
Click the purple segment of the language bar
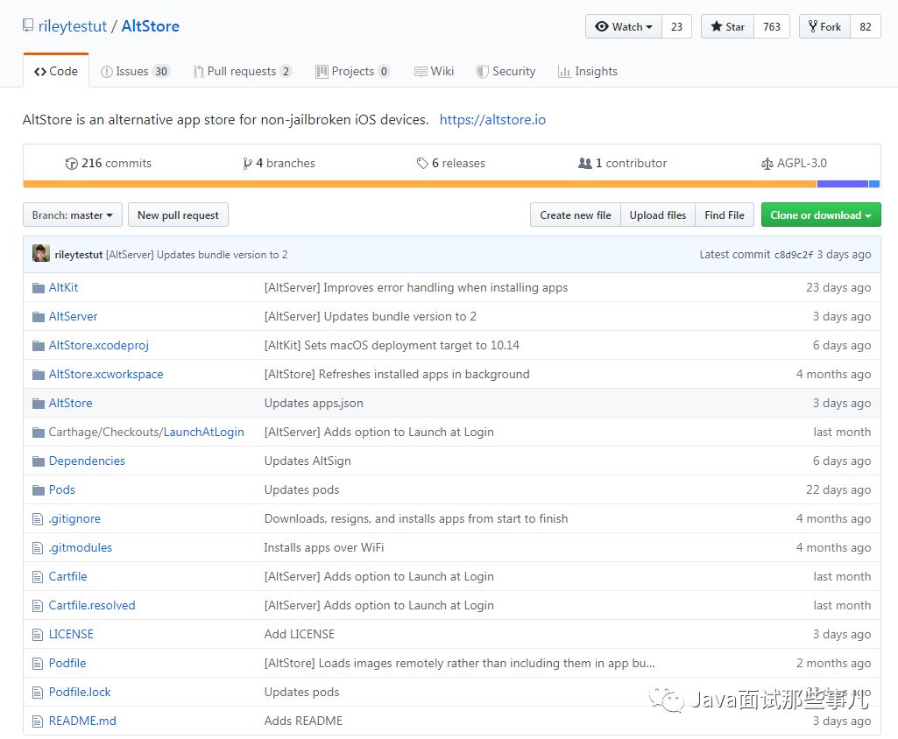point(843,184)
